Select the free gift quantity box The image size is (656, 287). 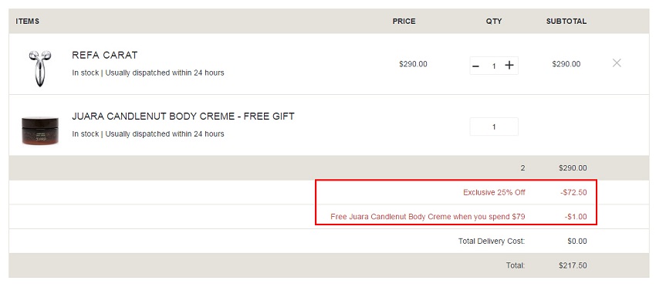[x=494, y=127]
